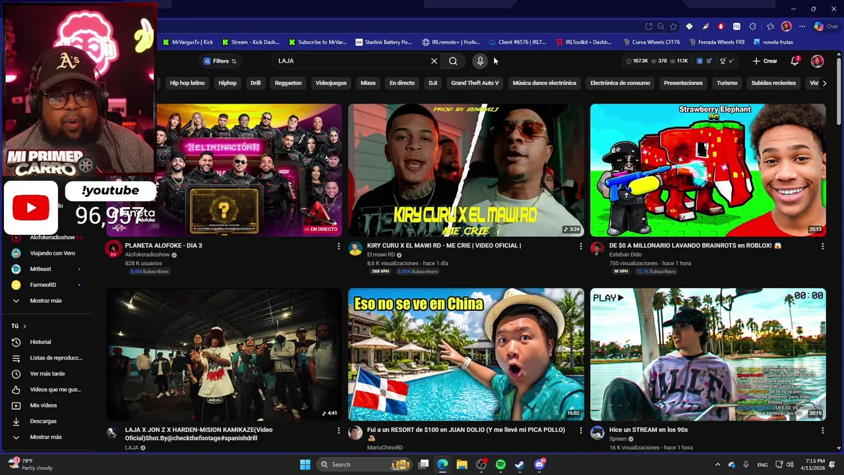Select the Hip hop latino chip
Viewport: 844px width, 475px height.
(x=187, y=83)
